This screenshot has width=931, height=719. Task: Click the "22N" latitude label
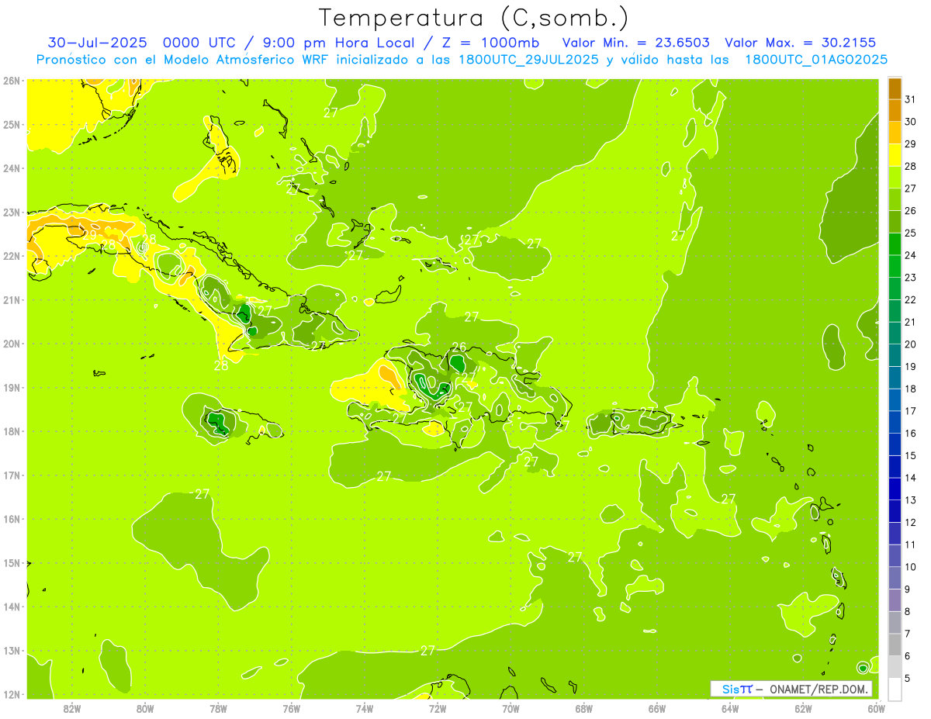tap(11, 256)
